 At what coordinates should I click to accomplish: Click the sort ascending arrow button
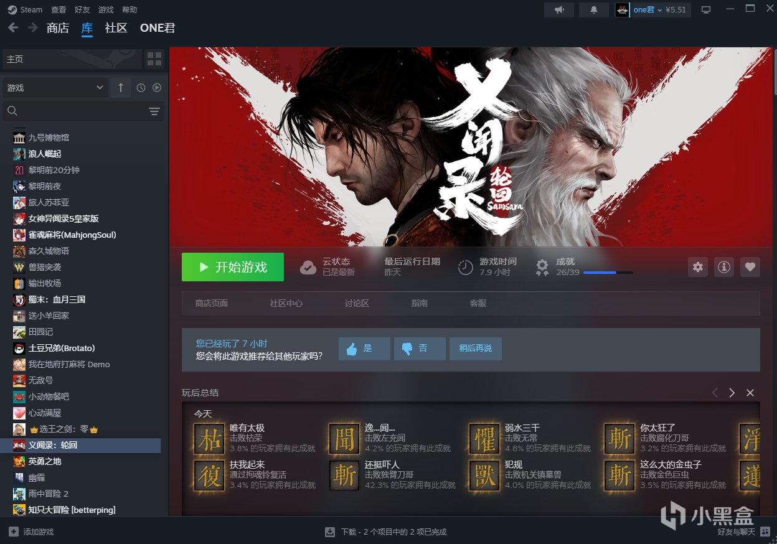point(121,88)
